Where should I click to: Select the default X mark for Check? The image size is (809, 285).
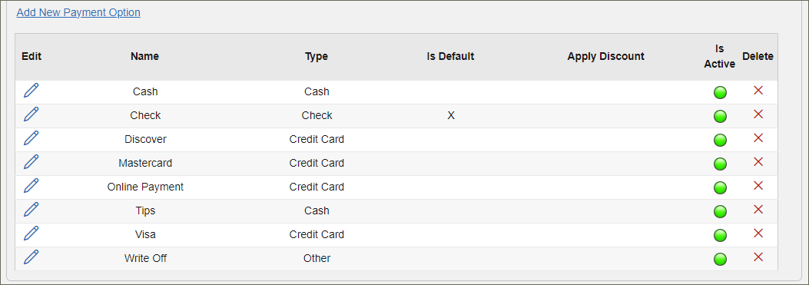tap(451, 116)
